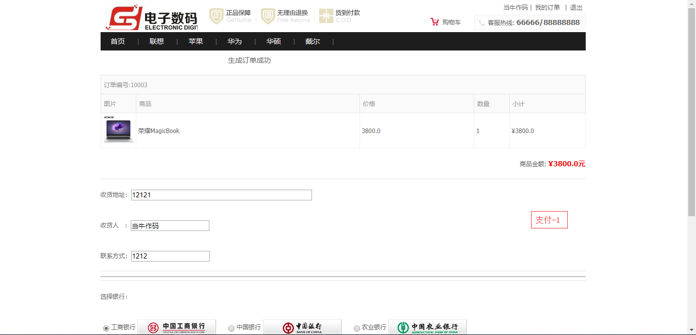The width and height of the screenshot is (696, 335).
Task: Select the 工商银行 radio button
Action: tap(106, 328)
